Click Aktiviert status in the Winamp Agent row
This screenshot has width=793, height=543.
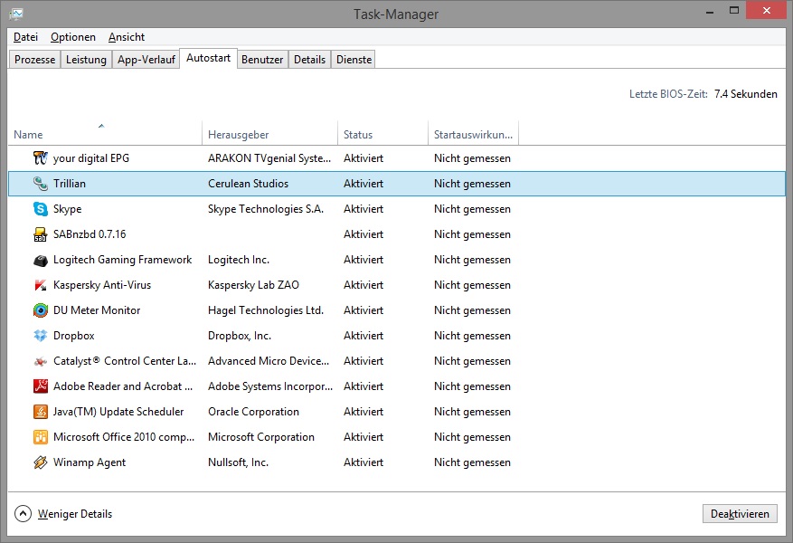363,462
